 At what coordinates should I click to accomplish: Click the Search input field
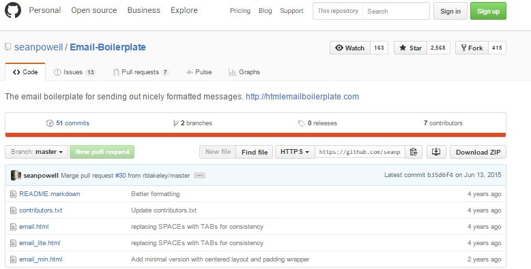click(x=396, y=11)
